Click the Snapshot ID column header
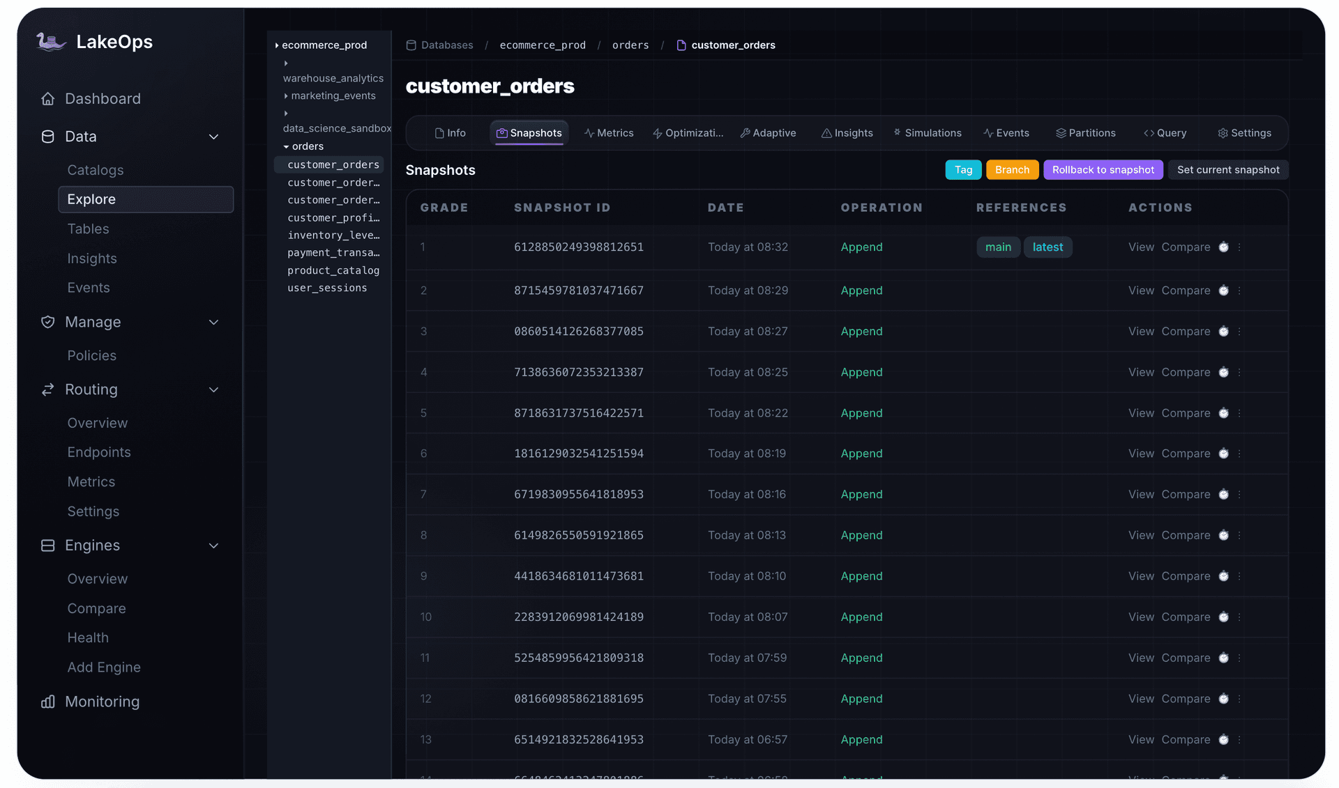The width and height of the screenshot is (1339, 788). 562,208
